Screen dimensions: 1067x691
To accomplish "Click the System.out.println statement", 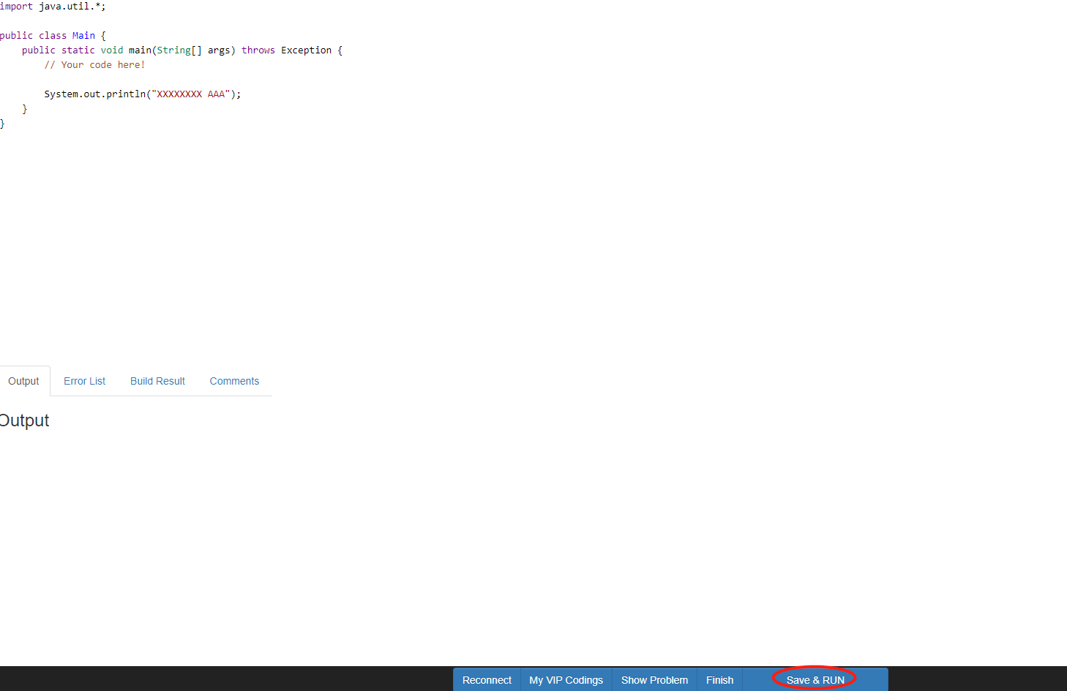I will (143, 94).
